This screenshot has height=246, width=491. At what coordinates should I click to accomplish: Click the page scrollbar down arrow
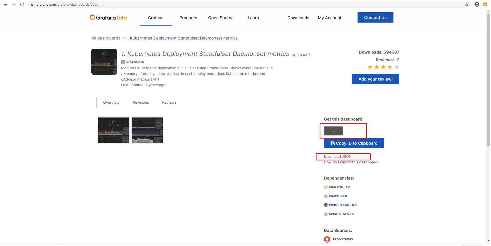pos(488,241)
